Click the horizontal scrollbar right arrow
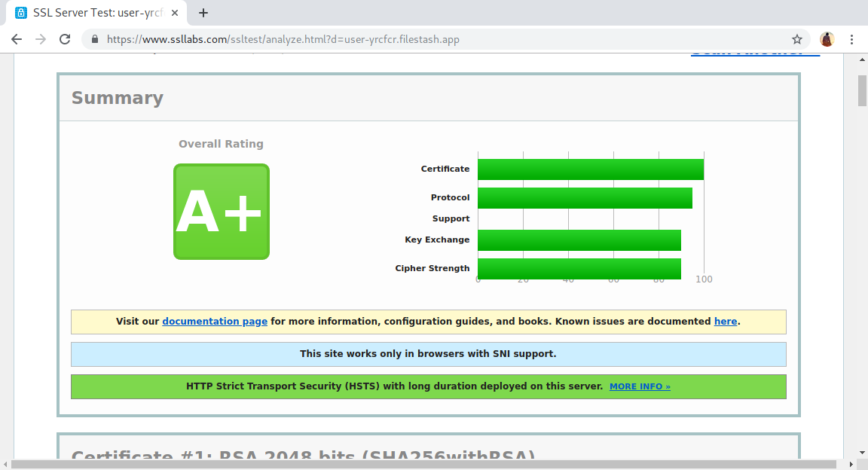This screenshot has height=470, width=868. (851, 464)
